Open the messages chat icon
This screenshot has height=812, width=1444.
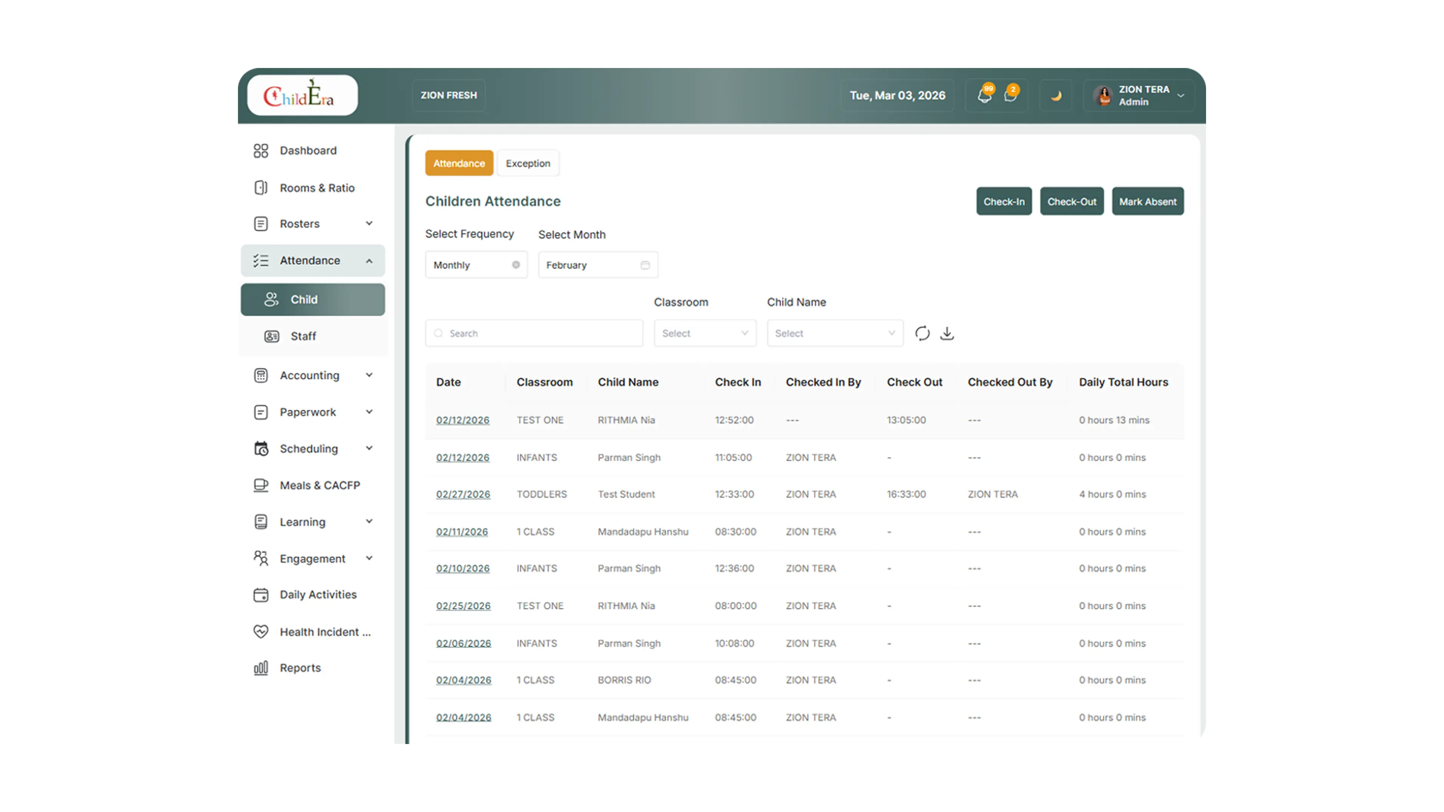coord(1011,95)
